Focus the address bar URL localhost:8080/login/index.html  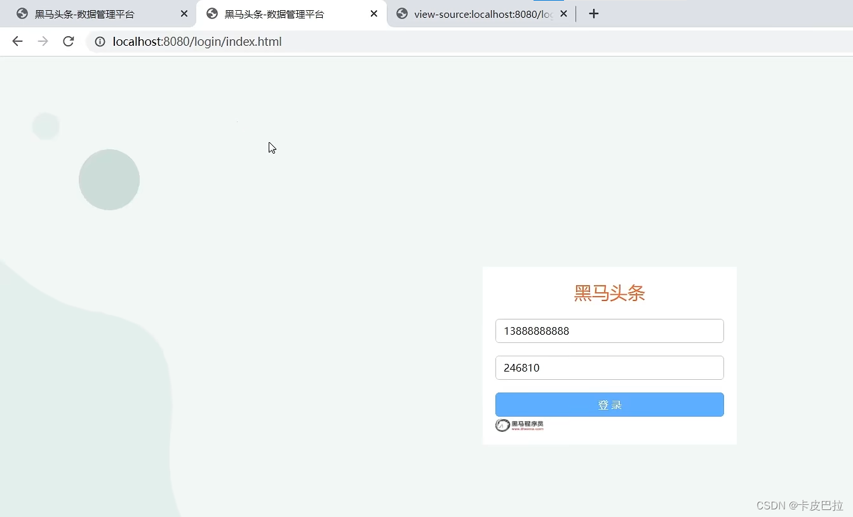click(197, 42)
